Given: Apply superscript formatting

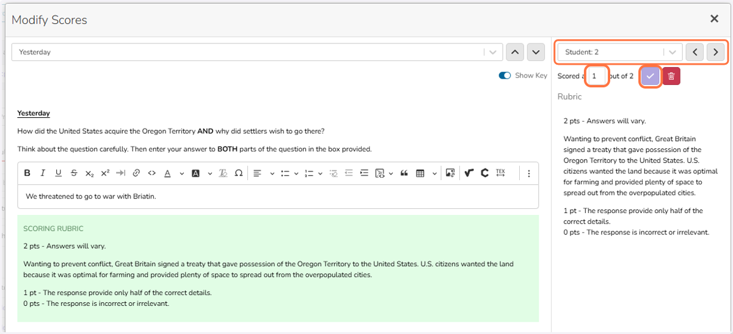Looking at the screenshot, I should (105, 173).
